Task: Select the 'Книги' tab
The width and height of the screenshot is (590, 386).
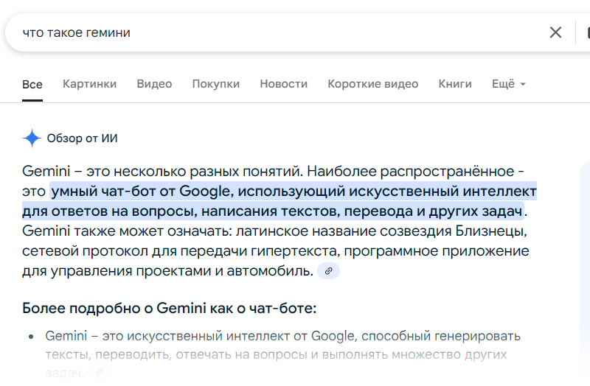Action: pos(455,84)
